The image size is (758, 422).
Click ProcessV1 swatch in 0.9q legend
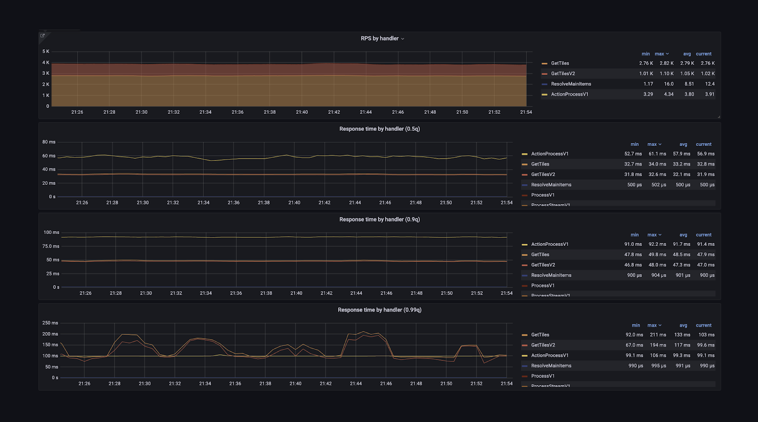(524, 286)
